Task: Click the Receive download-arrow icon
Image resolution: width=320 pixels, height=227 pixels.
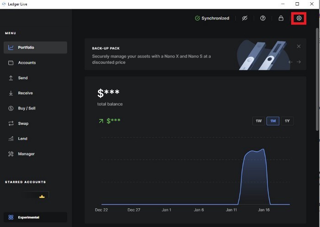Action: [x=11, y=93]
